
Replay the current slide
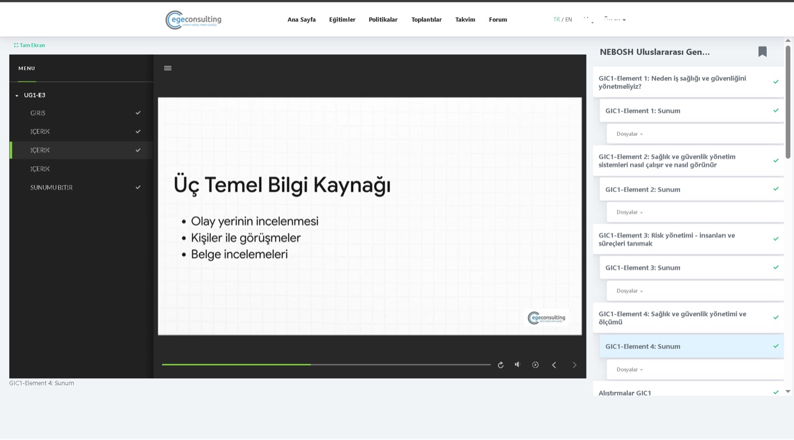pyautogui.click(x=500, y=365)
